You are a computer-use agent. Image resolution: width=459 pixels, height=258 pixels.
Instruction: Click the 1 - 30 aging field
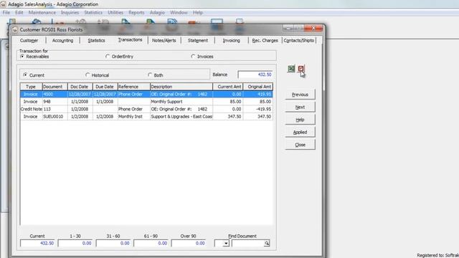pos(75,244)
